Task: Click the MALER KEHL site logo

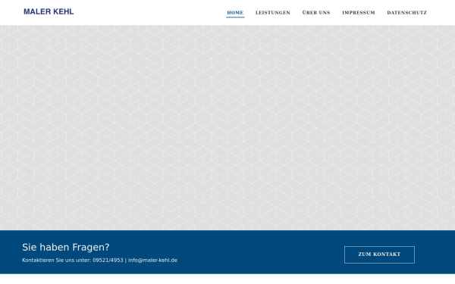Action: [x=49, y=11]
